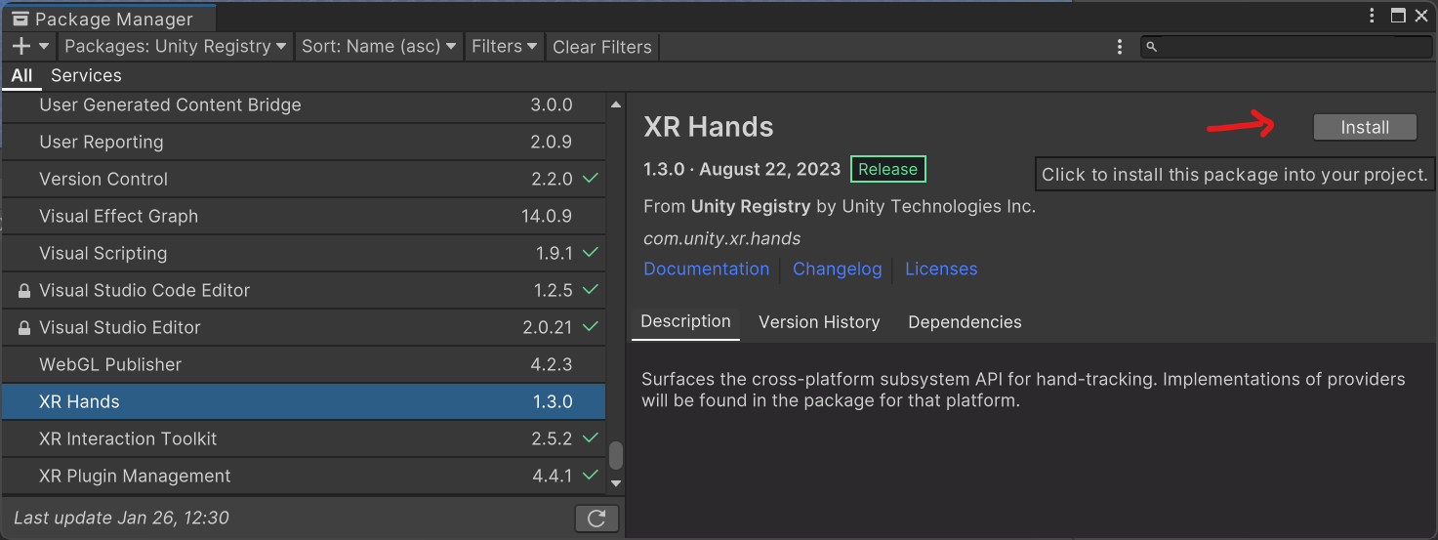Switch to the Services tab

tap(86, 75)
